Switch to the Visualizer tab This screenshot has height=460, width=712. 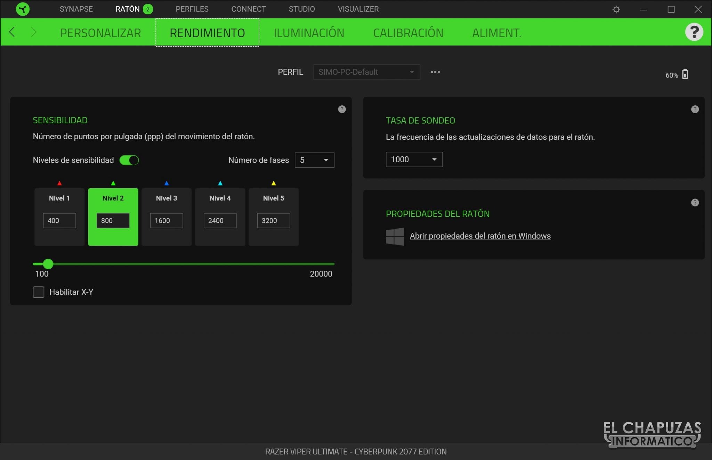coord(358,9)
